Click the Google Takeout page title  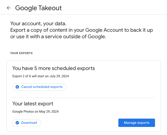38,8
